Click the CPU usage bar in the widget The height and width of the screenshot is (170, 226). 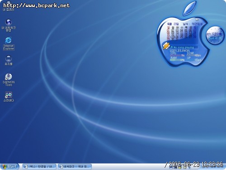[x=177, y=55]
